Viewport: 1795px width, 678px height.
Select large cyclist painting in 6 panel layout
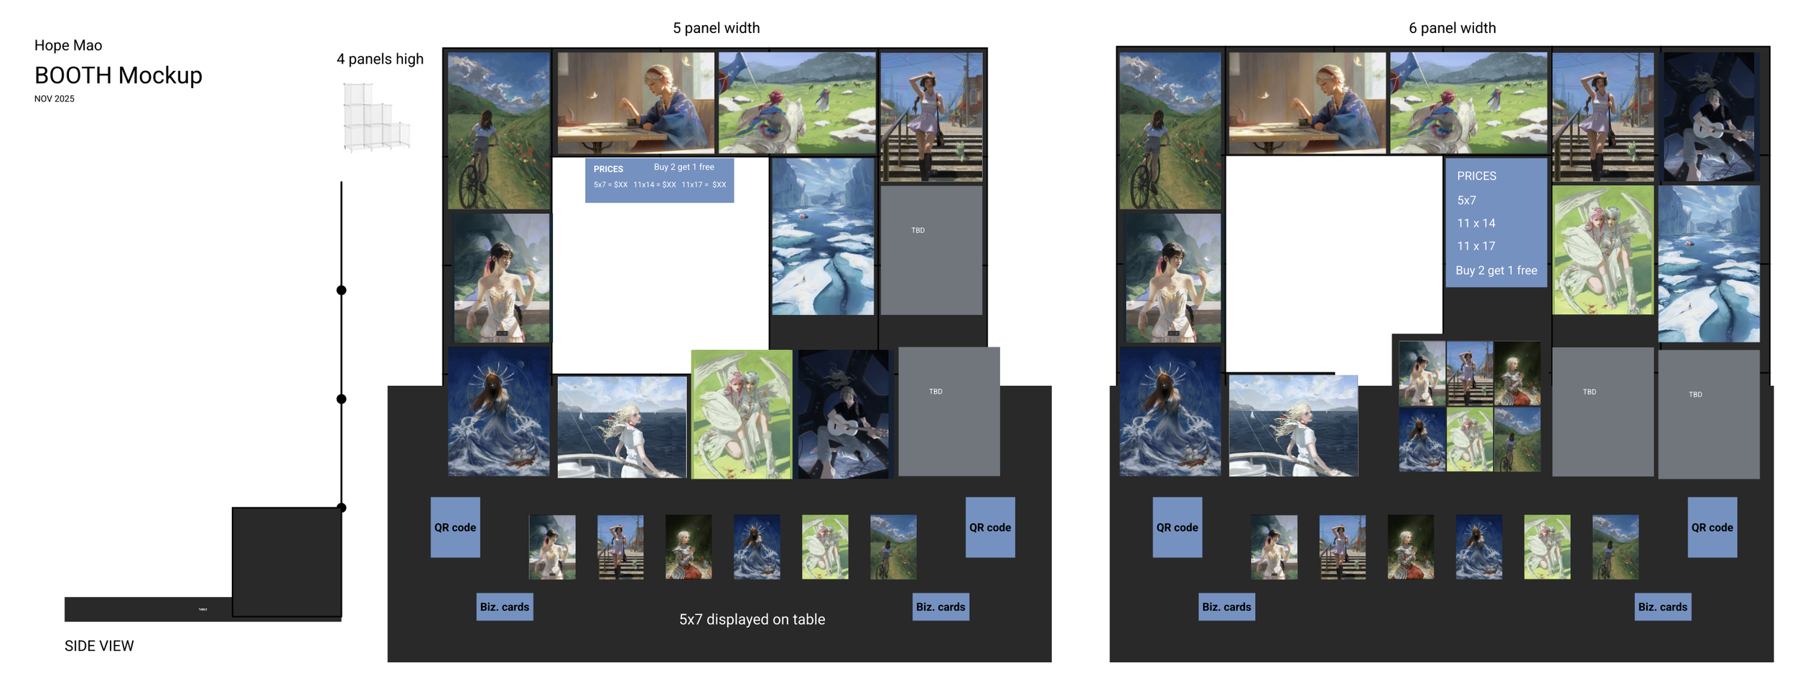tap(1170, 131)
